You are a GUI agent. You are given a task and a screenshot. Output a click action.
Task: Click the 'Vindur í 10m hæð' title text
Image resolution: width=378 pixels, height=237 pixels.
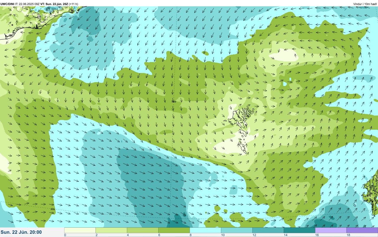point(365,4)
